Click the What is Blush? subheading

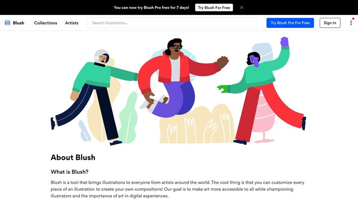click(70, 172)
